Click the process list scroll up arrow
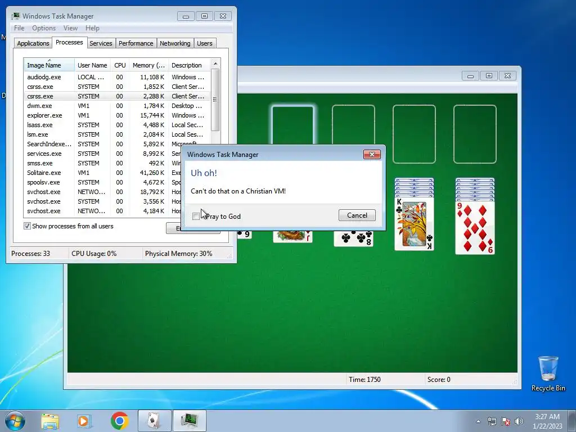Image resolution: width=576 pixels, height=432 pixels. (x=215, y=64)
